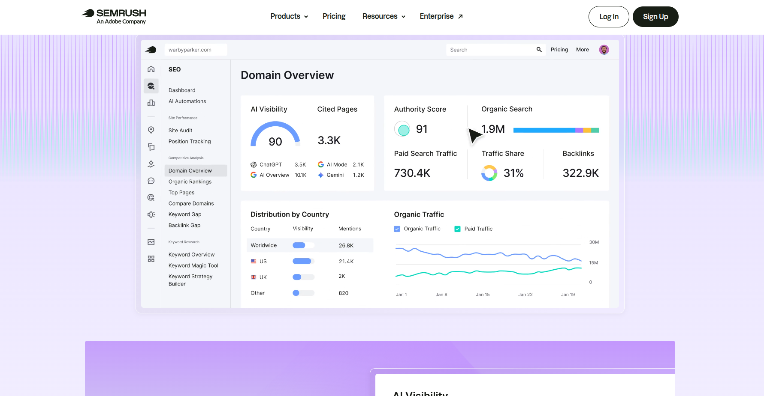Open the megaphone sidebar icon

(151, 214)
